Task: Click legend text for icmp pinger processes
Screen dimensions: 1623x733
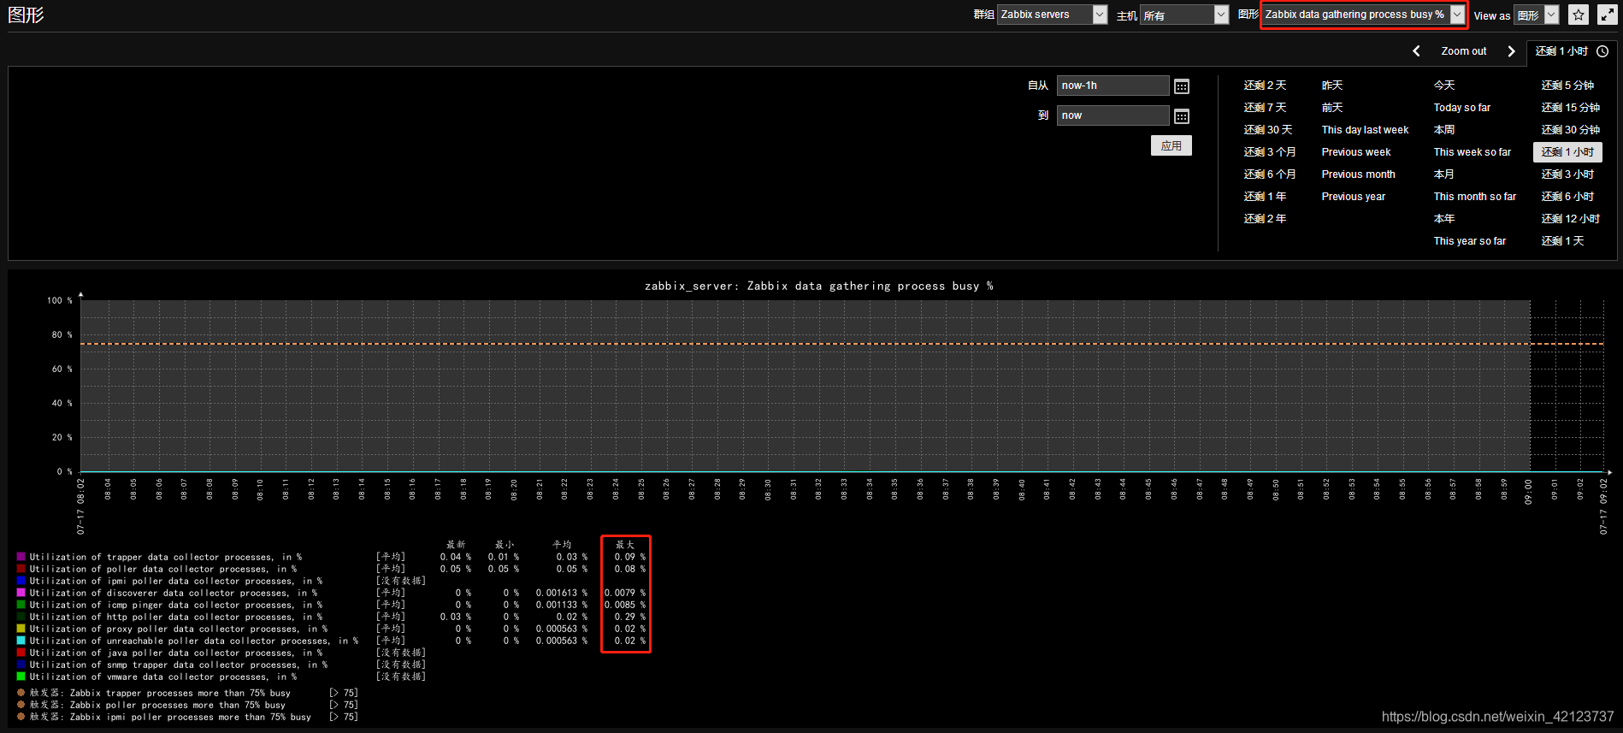Action: click(x=176, y=605)
